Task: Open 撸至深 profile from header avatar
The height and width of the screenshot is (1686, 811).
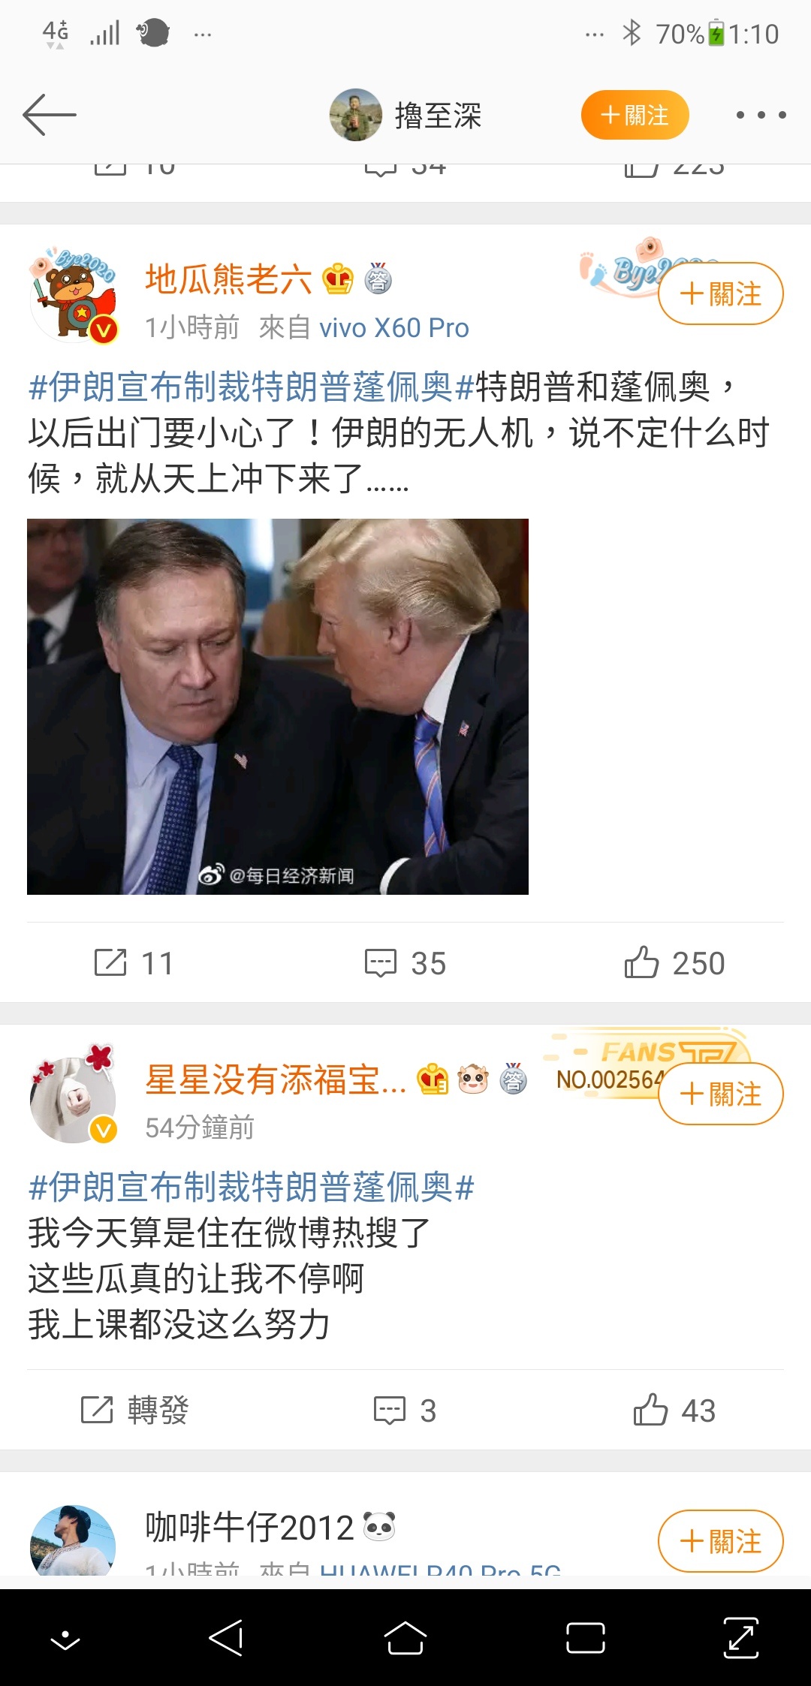Action: coord(356,115)
